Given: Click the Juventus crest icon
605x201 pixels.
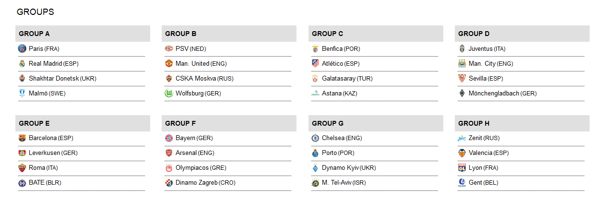Looking at the screenshot, I should (x=462, y=48).
